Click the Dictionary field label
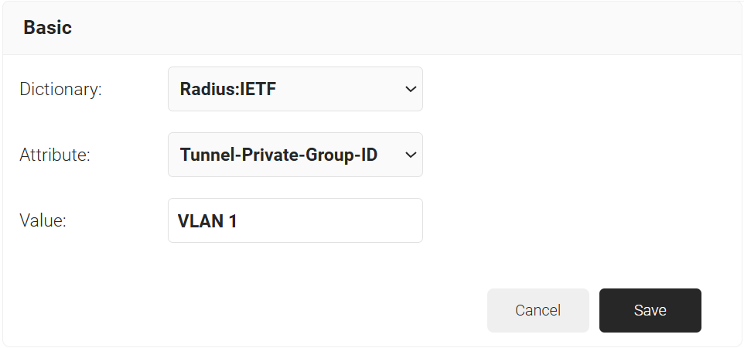The image size is (744, 348). tap(60, 89)
